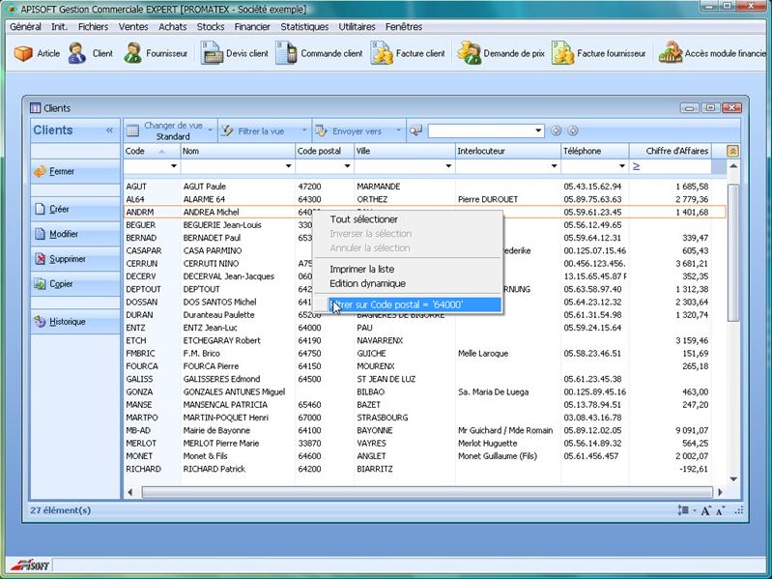Open Facture fournisseur icon

[x=562, y=53]
